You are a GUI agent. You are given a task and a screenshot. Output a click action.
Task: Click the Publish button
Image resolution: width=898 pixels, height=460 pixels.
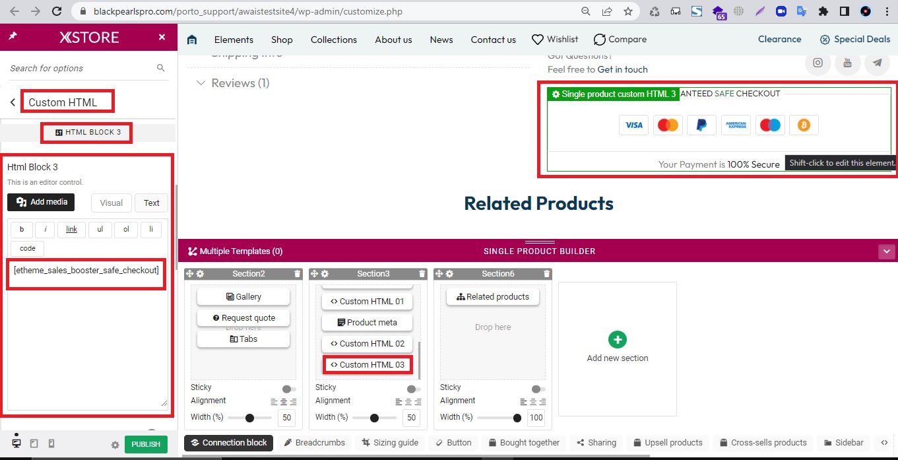click(146, 444)
